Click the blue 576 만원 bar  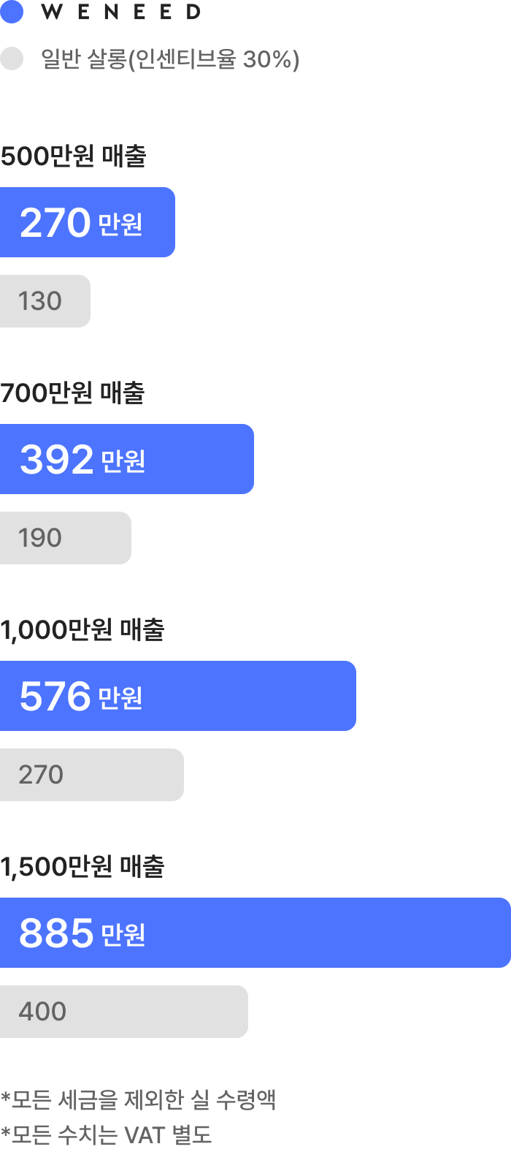(178, 696)
